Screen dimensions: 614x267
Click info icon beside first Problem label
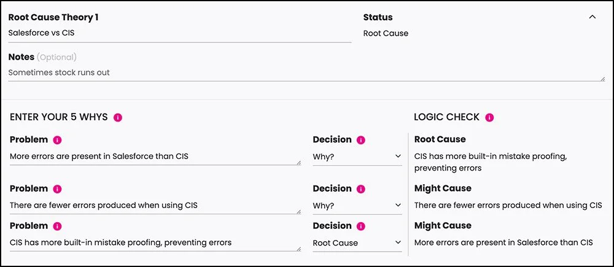pos(58,140)
